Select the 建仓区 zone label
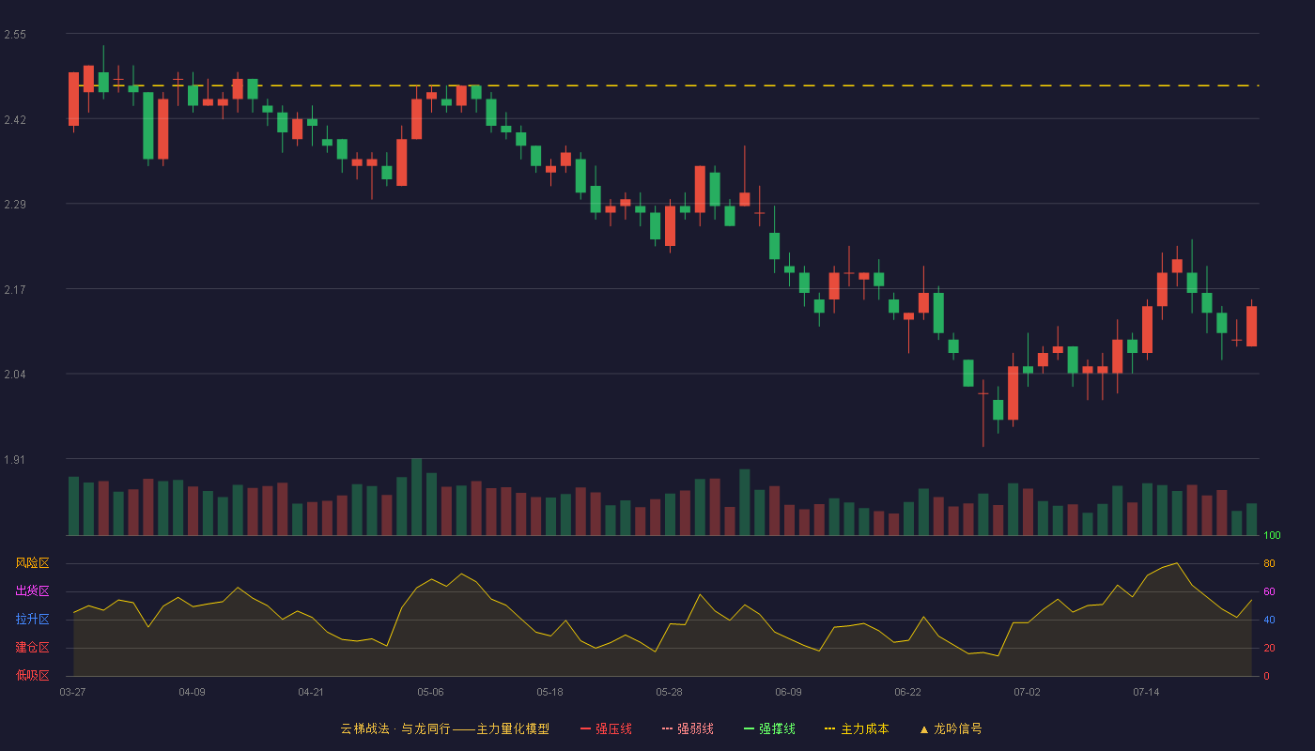The image size is (1315, 751). click(x=32, y=648)
